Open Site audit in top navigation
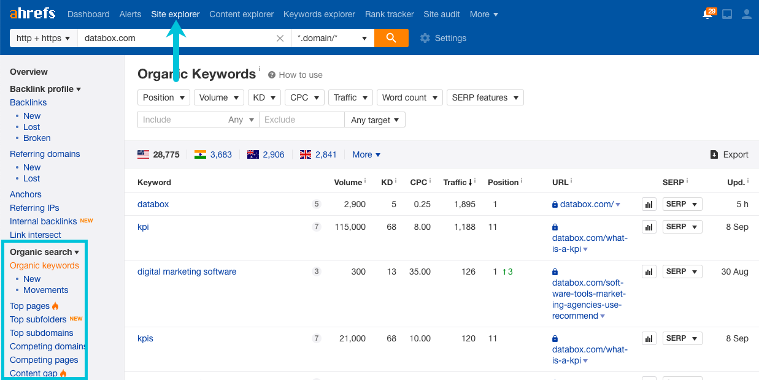 point(442,14)
